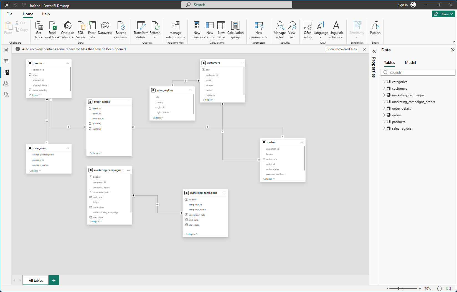Open Manage relationships

176,30
